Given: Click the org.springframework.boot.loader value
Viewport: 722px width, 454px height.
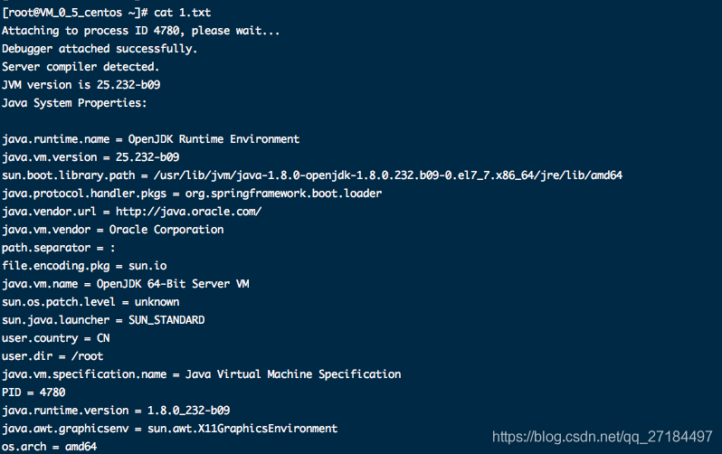Looking at the screenshot, I should [283, 194].
